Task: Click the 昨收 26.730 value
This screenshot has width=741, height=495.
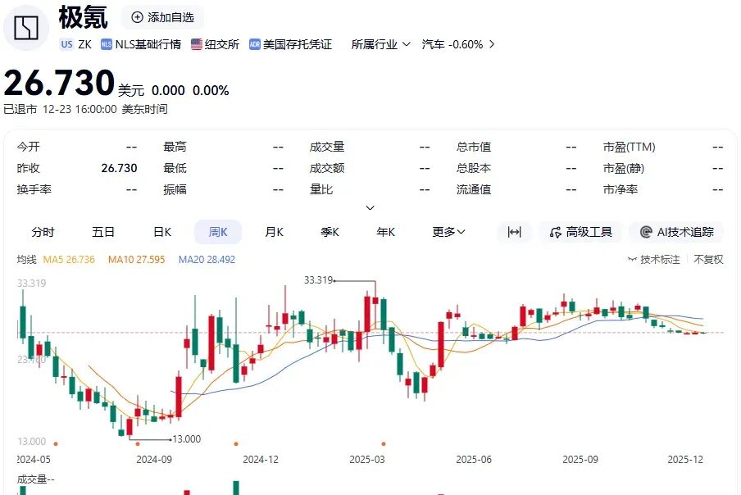Action: [x=119, y=168]
